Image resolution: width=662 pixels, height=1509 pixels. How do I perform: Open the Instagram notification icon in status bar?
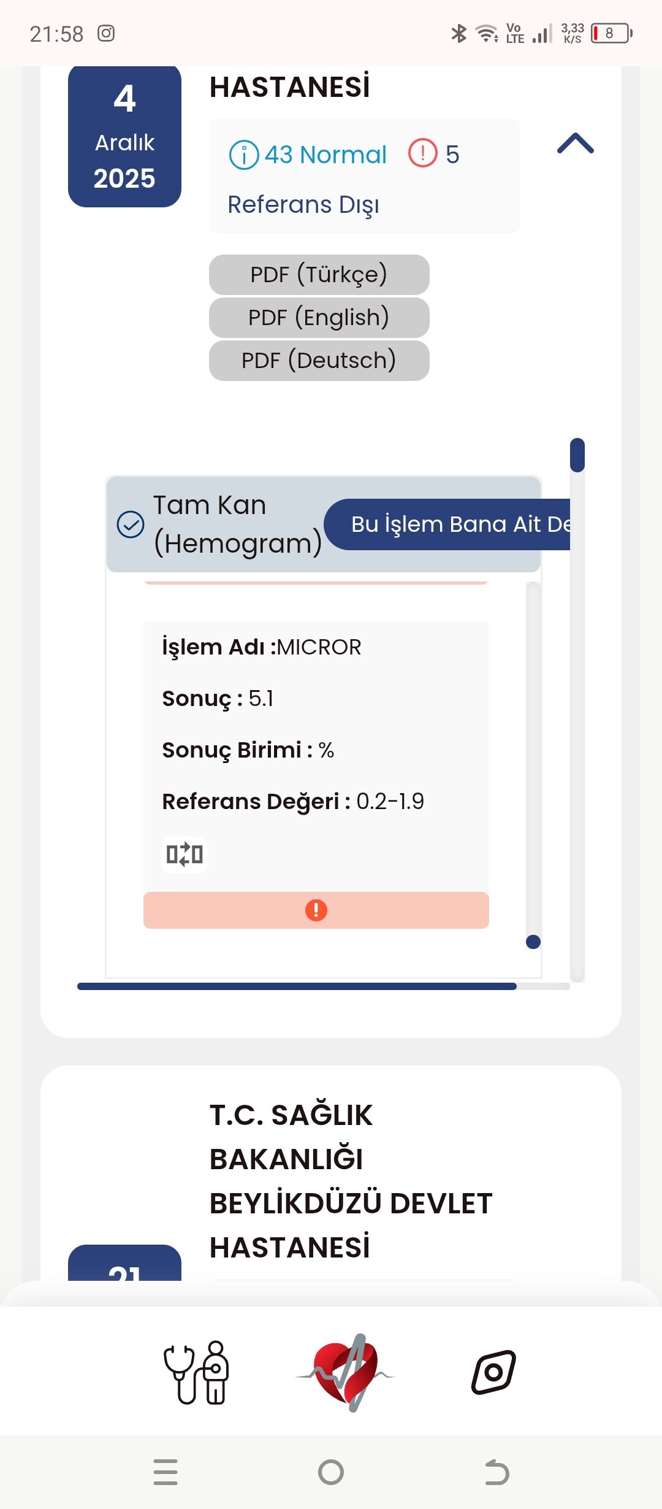point(106,33)
